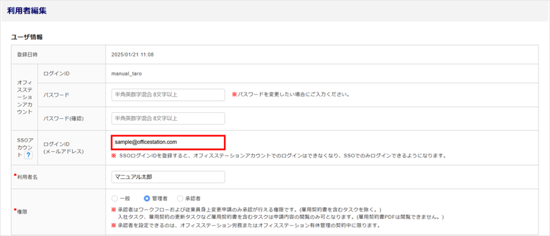
Task: Click the 利用者名 required field label
Action: pos(27,177)
